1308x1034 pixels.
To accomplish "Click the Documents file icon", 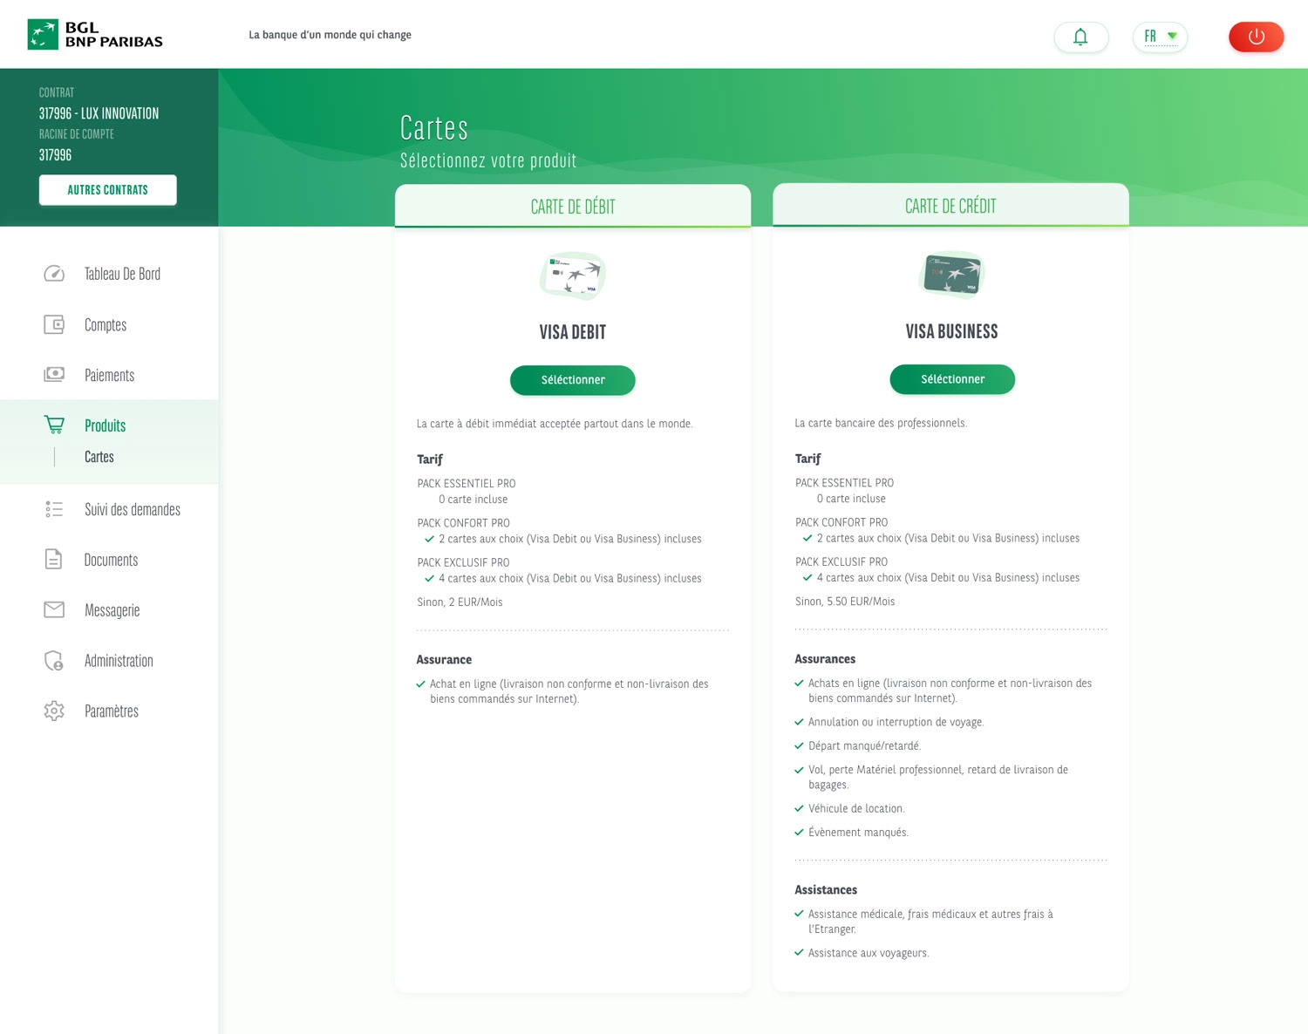I will point(54,559).
